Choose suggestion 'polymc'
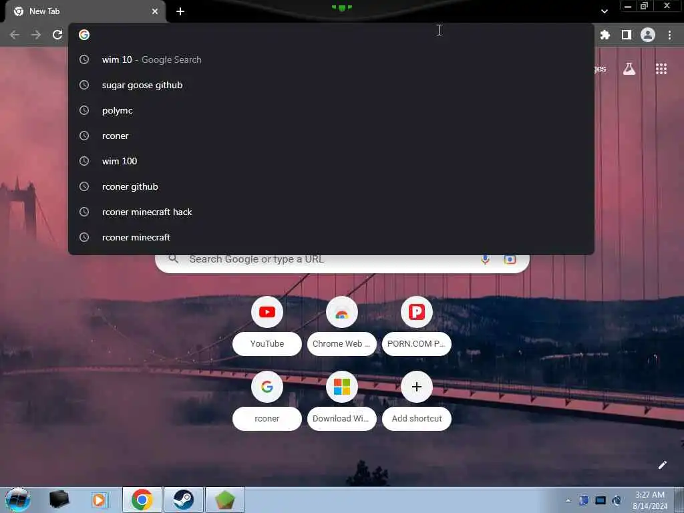Viewport: 684px width, 513px height. point(331,110)
